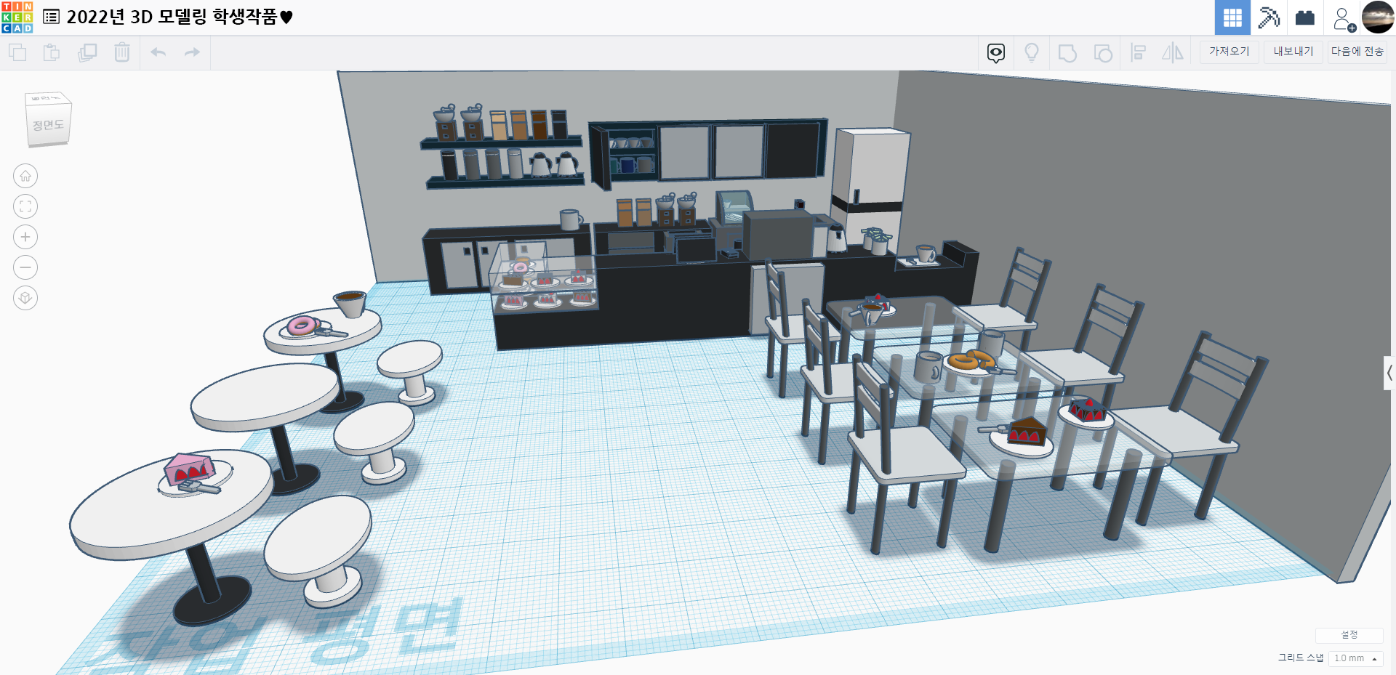Open the Notes tool speech-bubble eye icon
The width and height of the screenshot is (1396, 675).
pyautogui.click(x=996, y=52)
